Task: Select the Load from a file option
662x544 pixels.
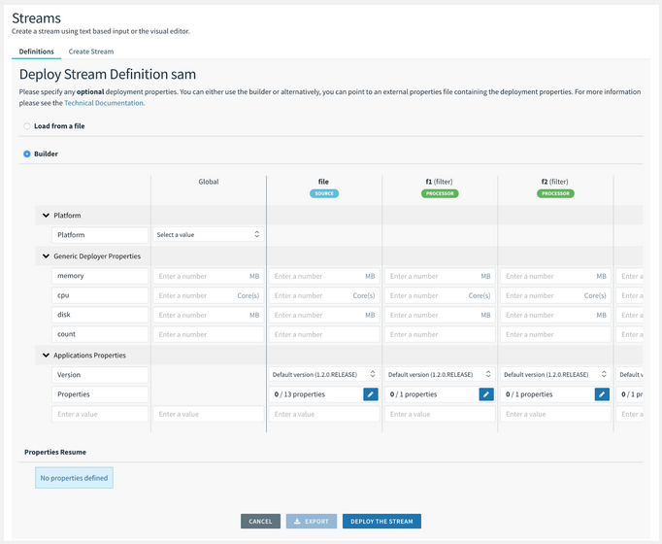Action: (27, 126)
